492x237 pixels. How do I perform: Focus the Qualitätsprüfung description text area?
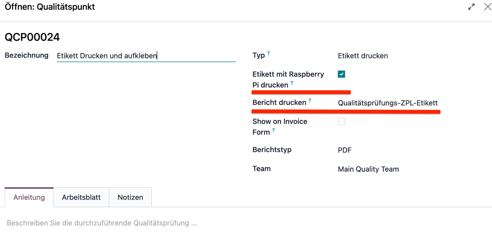(102, 223)
